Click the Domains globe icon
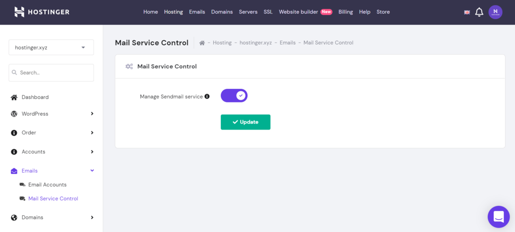The width and height of the screenshot is (515, 232). [14, 217]
